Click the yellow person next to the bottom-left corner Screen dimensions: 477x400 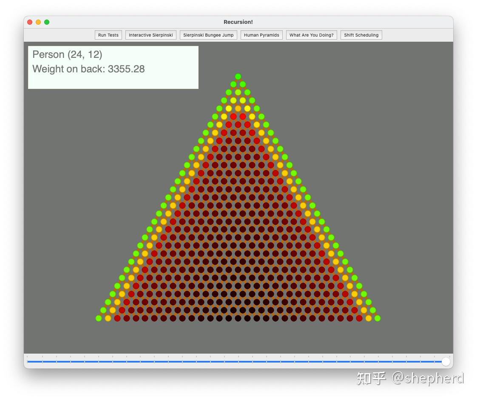point(108,318)
